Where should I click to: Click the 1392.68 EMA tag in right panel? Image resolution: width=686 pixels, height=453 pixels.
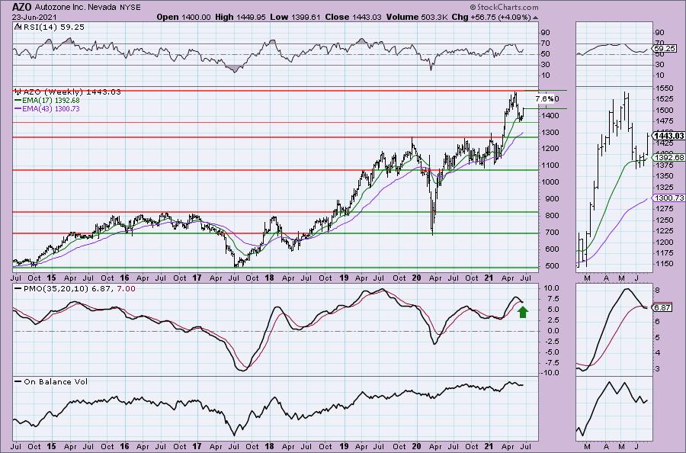point(669,158)
